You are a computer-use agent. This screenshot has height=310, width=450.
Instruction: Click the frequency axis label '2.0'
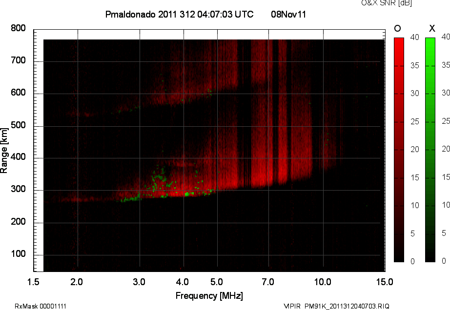tap(77, 282)
